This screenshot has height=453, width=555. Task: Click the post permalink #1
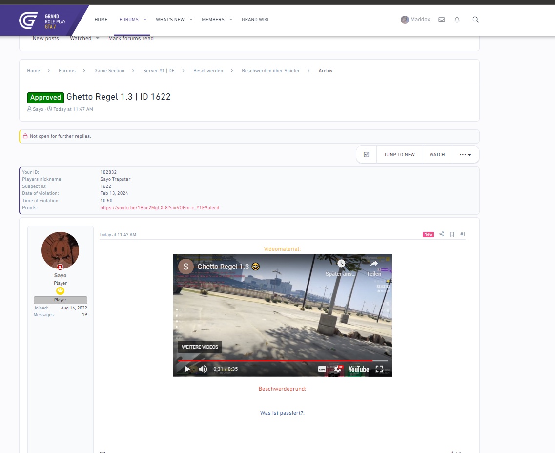pyautogui.click(x=462, y=234)
